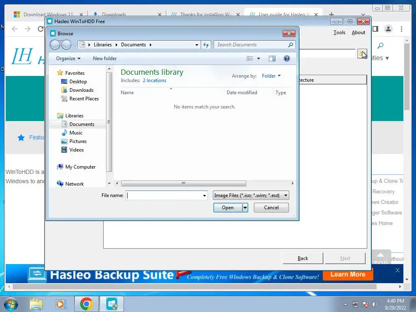
Task: Click Chrome reload button
Action: pos(40,29)
